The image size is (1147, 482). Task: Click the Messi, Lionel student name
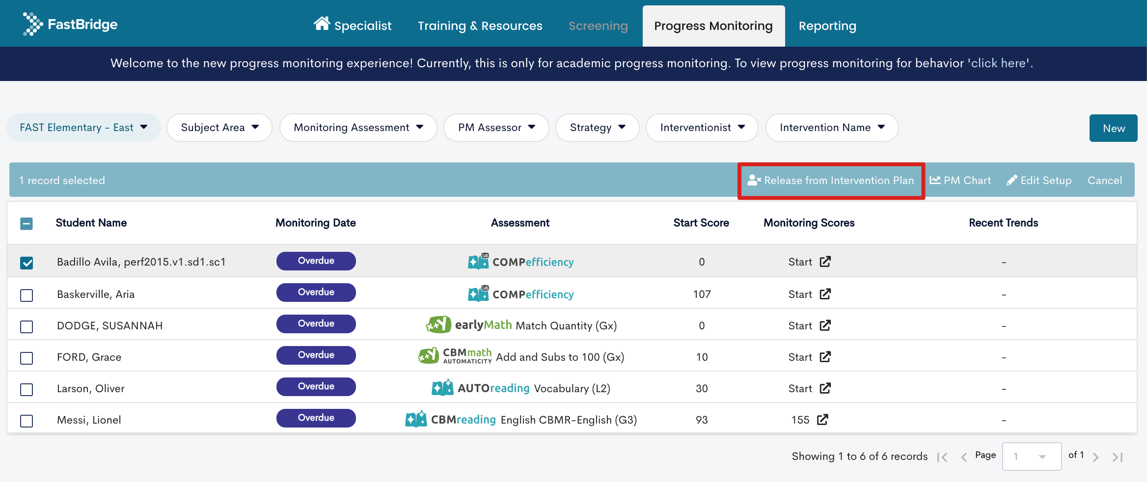89,420
